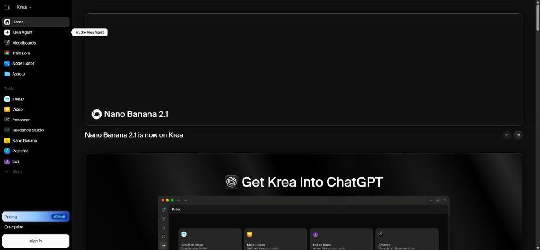Open the Node Editor
This screenshot has width=540, height=250.
click(36, 63)
